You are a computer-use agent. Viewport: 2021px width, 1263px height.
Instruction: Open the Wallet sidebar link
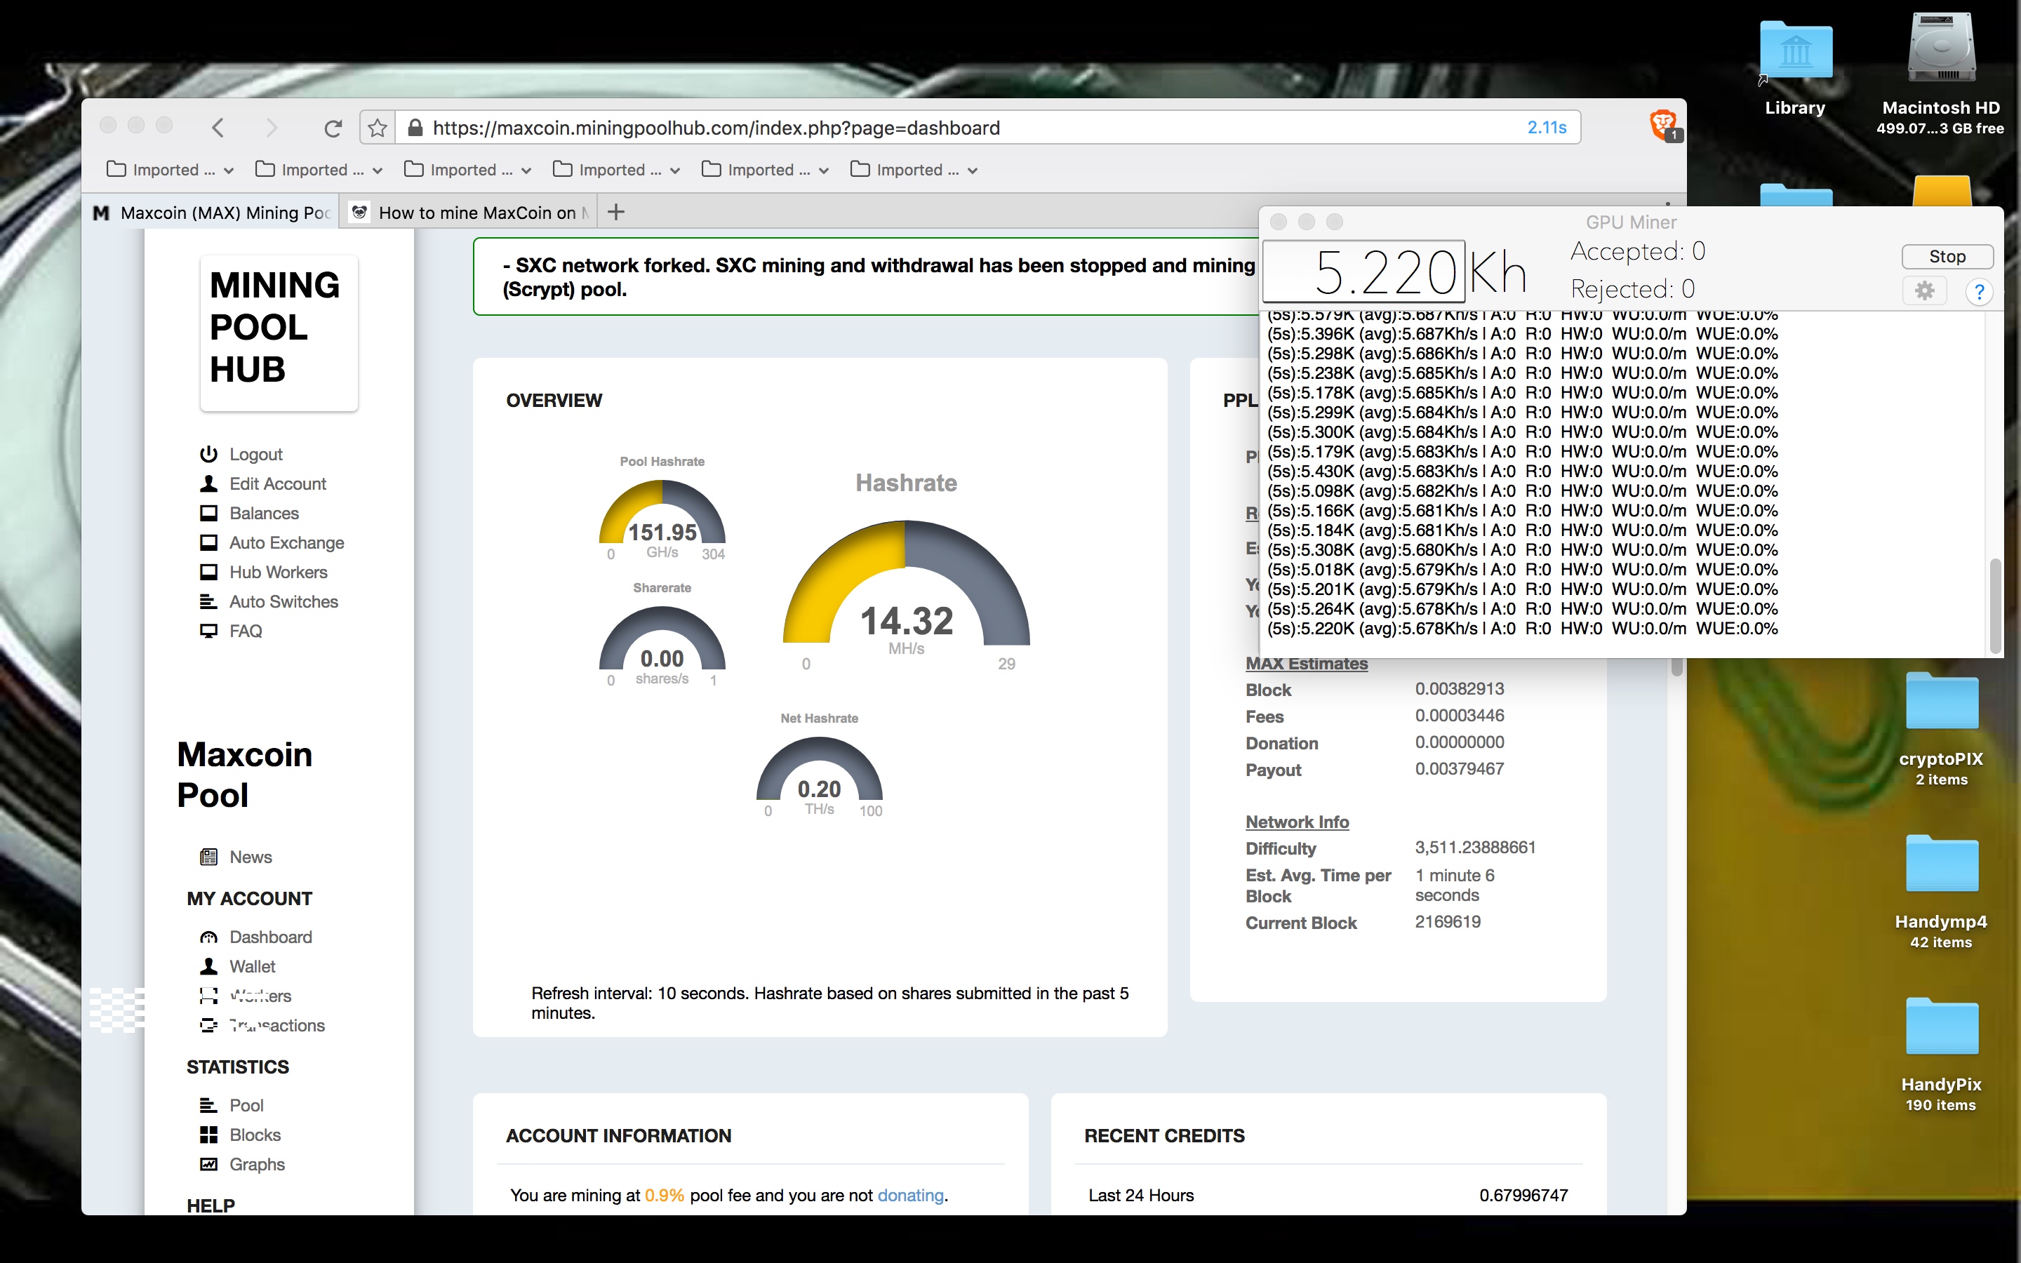coord(252,966)
